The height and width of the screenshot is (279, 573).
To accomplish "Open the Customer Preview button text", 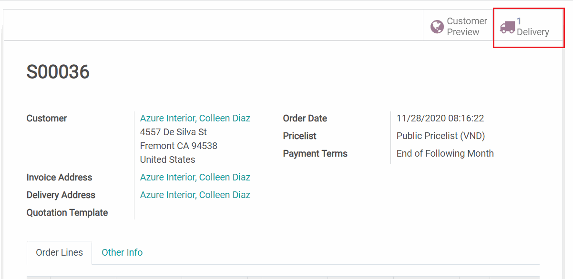I will pos(467,27).
